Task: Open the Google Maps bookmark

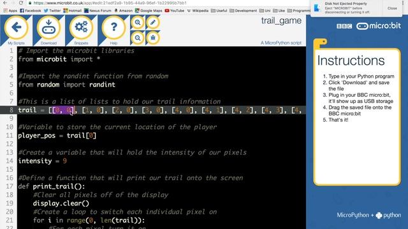Action: coord(149,11)
